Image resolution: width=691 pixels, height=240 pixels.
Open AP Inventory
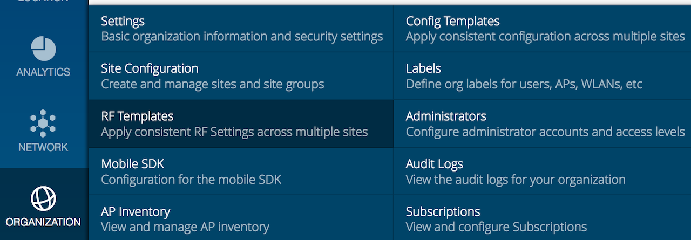[x=136, y=211]
